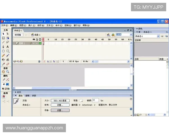The image size is (169, 135).
Task: Select the Zoom magnifier tool
Action: 8,72
